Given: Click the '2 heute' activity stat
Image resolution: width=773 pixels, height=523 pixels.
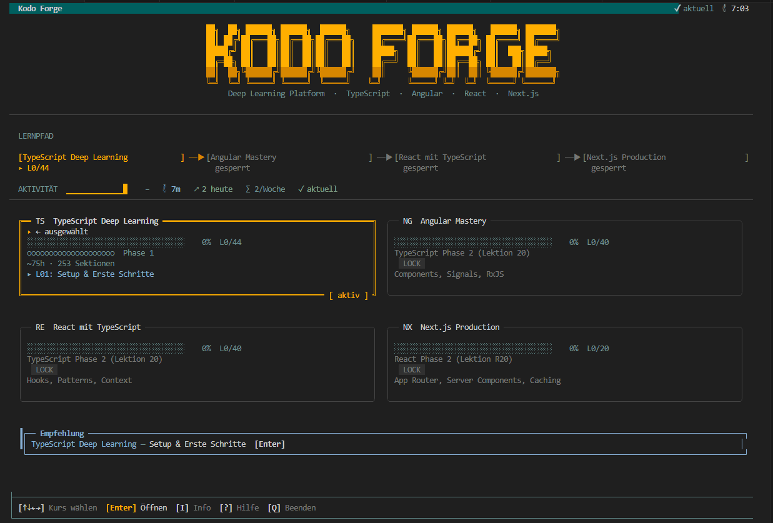Looking at the screenshot, I should pyautogui.click(x=212, y=189).
